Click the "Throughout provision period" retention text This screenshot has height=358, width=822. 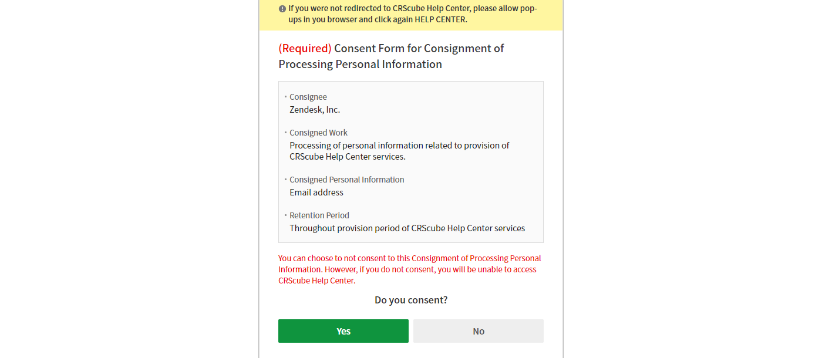[407, 228]
